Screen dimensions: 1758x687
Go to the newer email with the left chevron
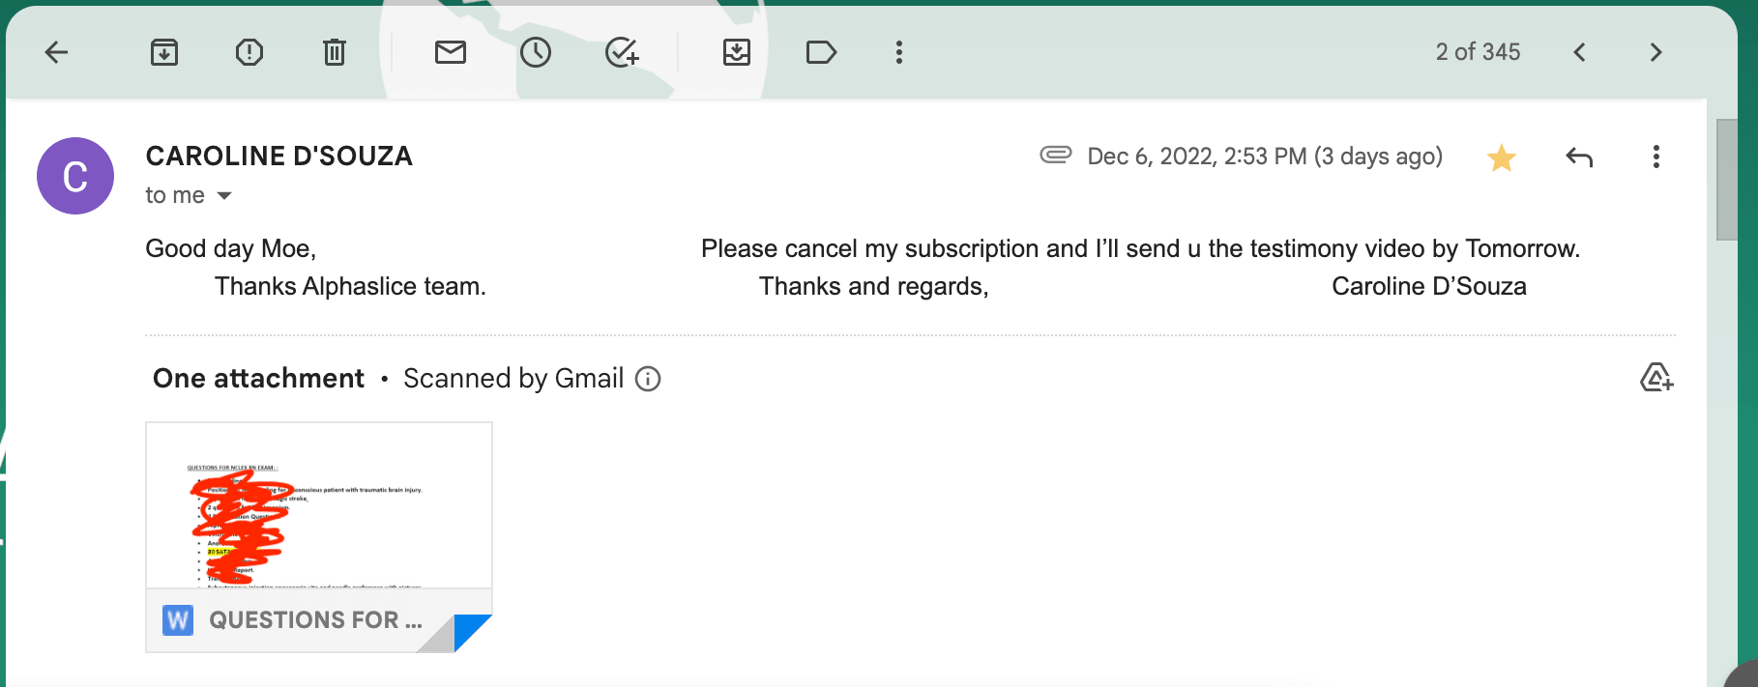point(1579,52)
